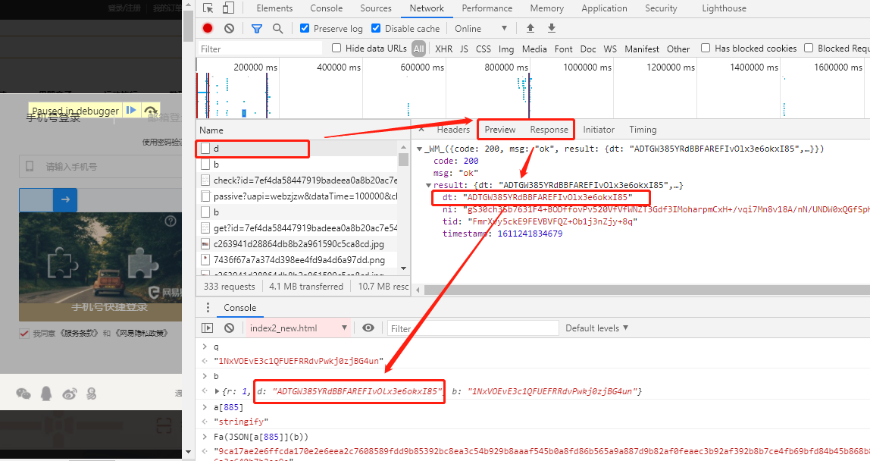Click the console Filter input field
870x461 pixels.
[474, 328]
